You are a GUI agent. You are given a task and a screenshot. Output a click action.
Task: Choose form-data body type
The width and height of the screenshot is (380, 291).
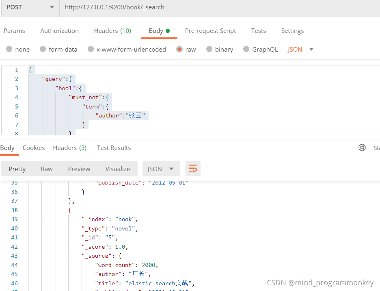click(58, 49)
